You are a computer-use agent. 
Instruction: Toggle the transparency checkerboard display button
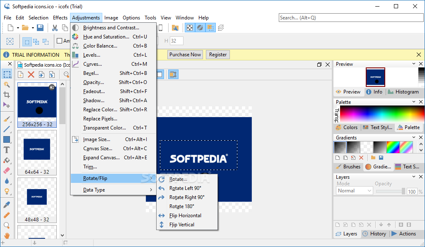[190, 28]
